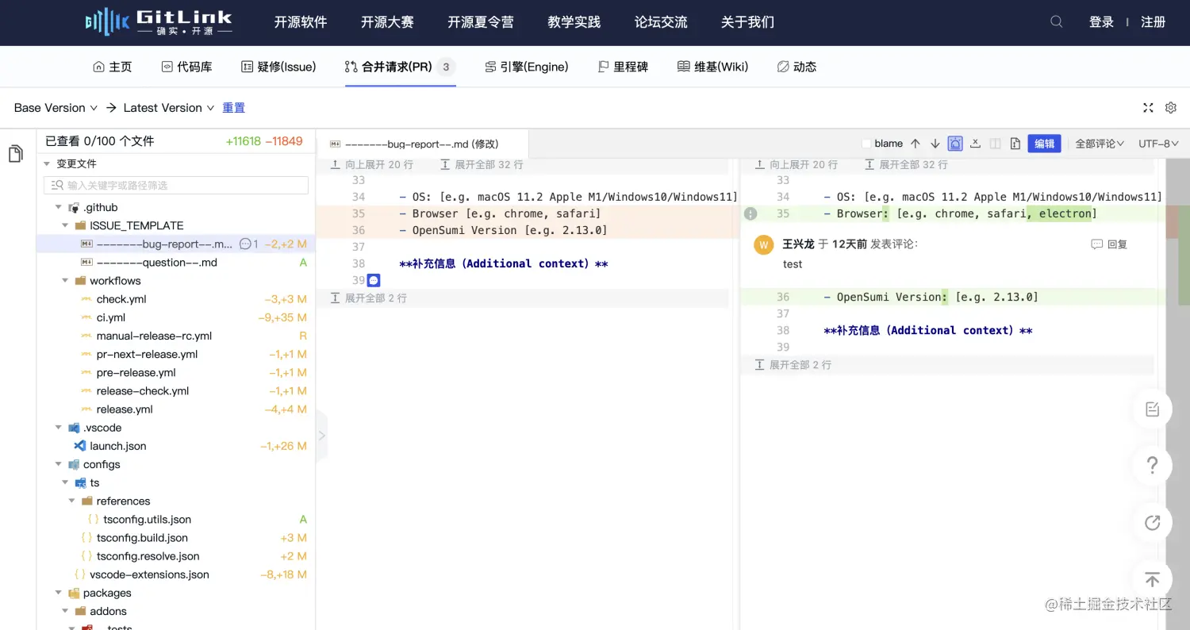The width and height of the screenshot is (1190, 630).
Task: Collapse the file tree panel handle
Action: coord(321,436)
